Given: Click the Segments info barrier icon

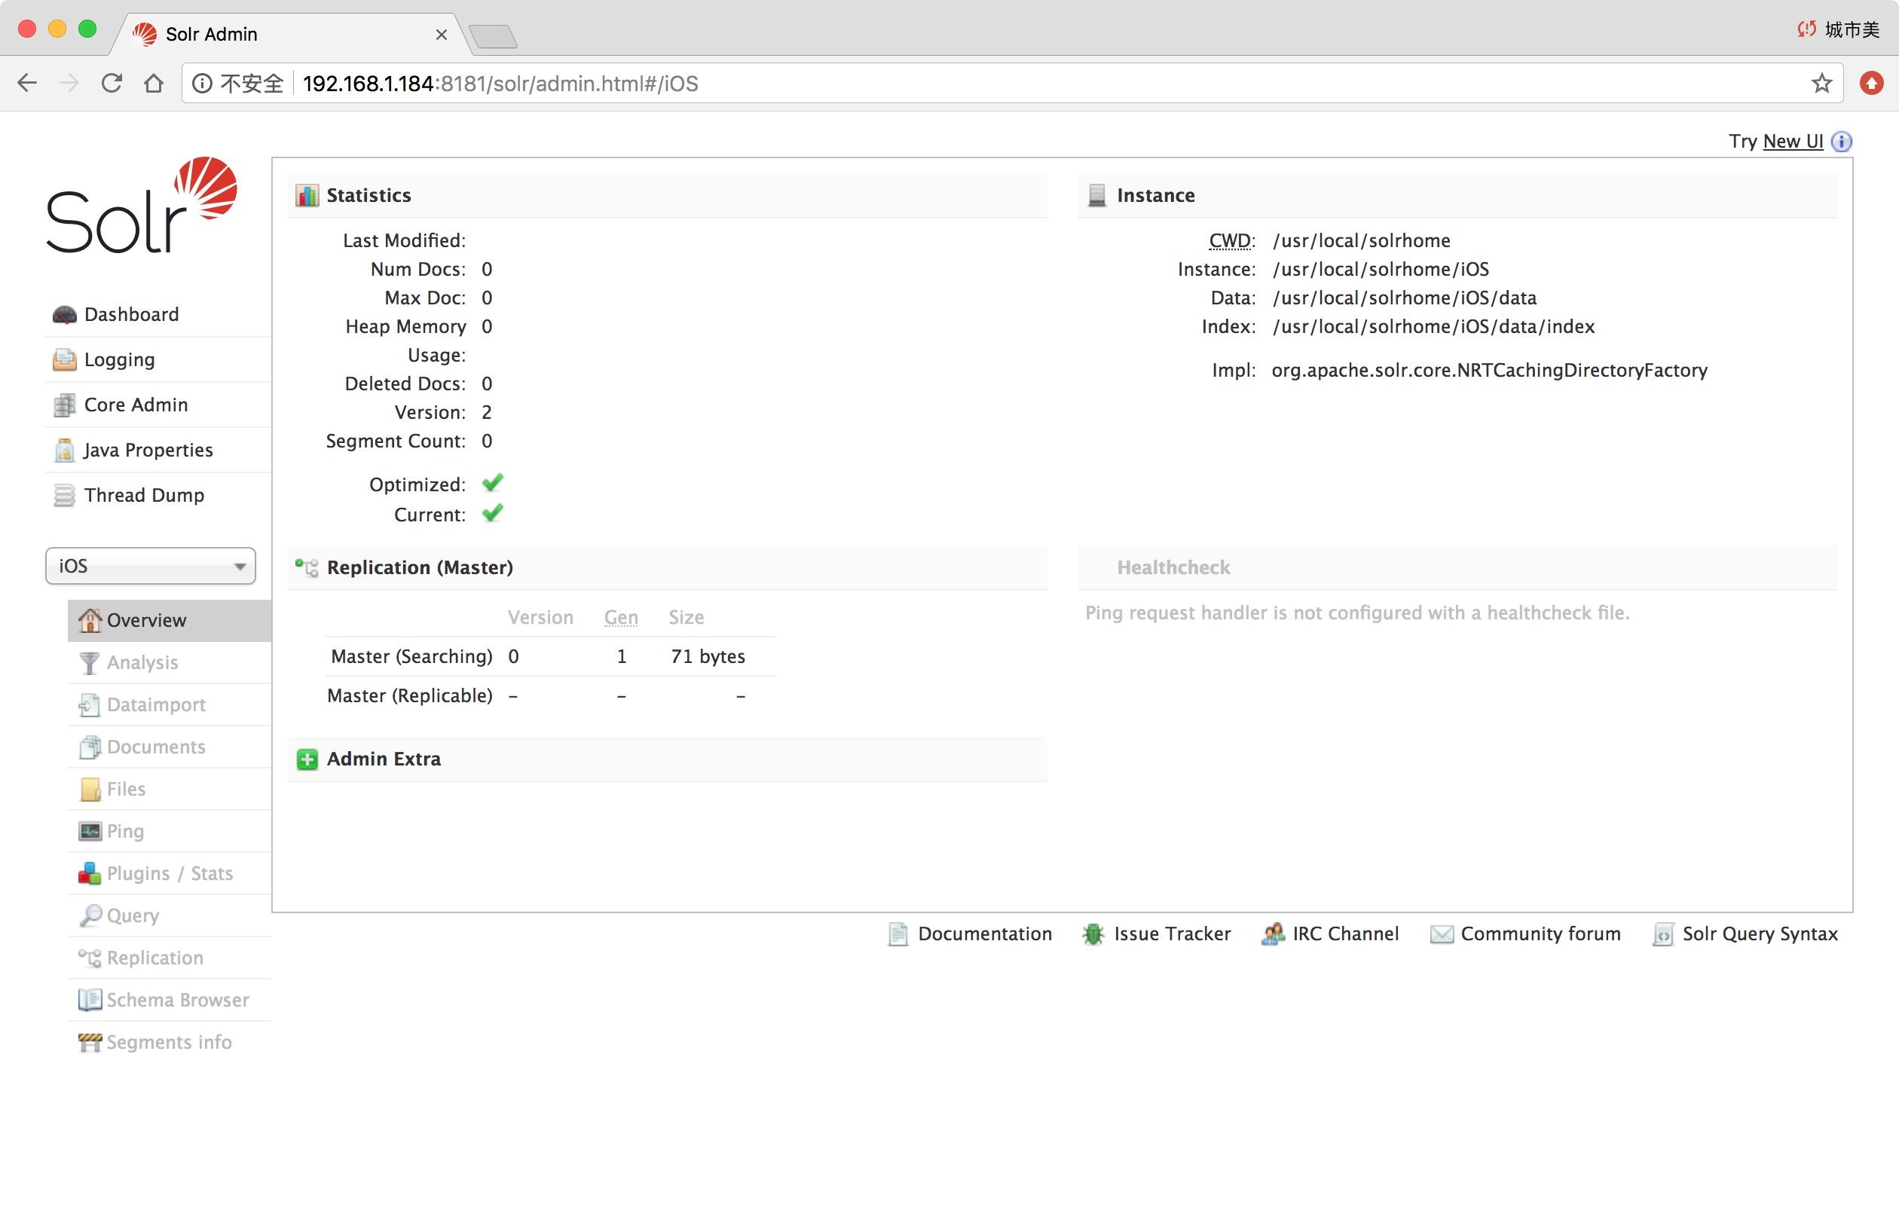Looking at the screenshot, I should click(90, 1042).
